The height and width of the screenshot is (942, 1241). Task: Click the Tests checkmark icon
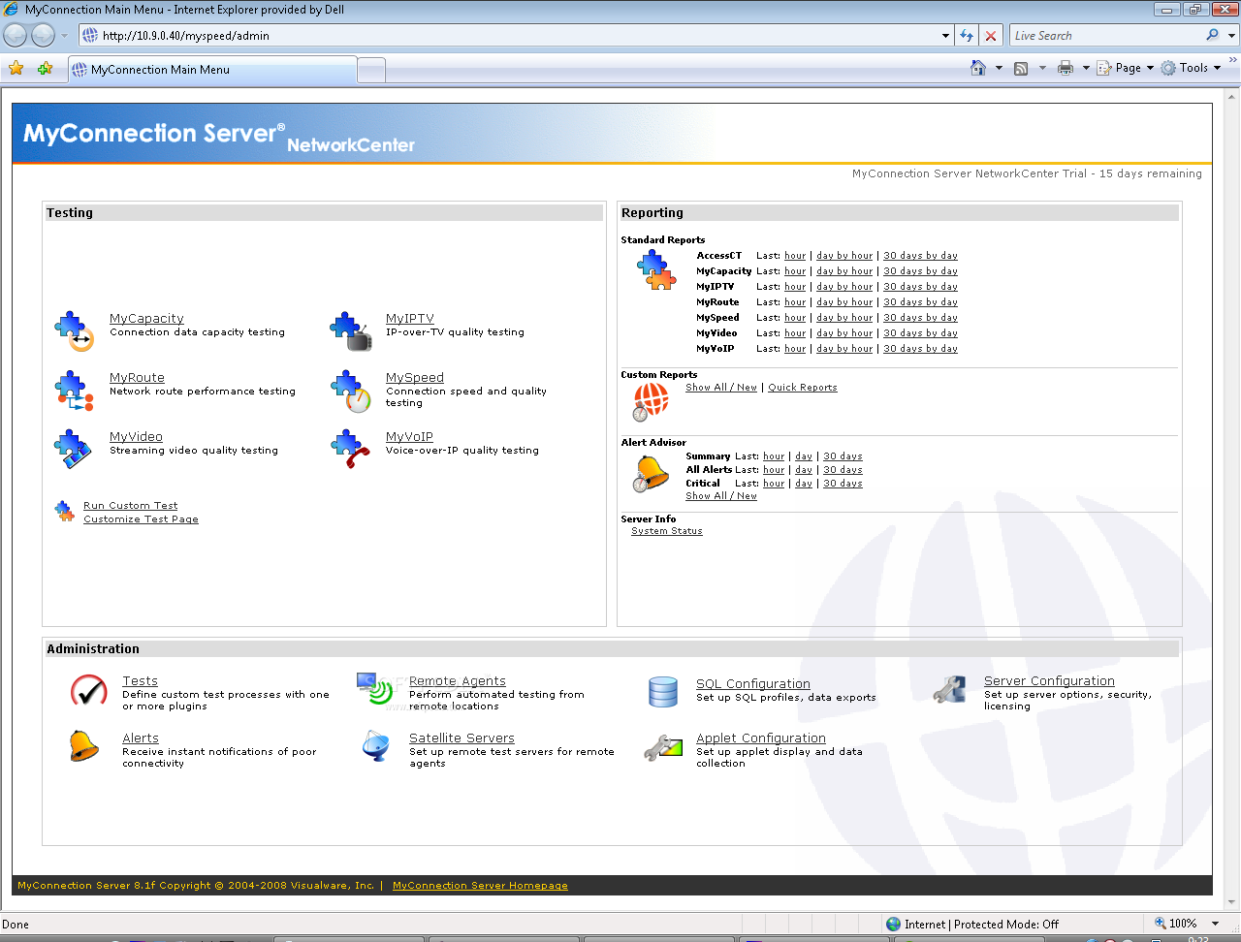coord(89,690)
